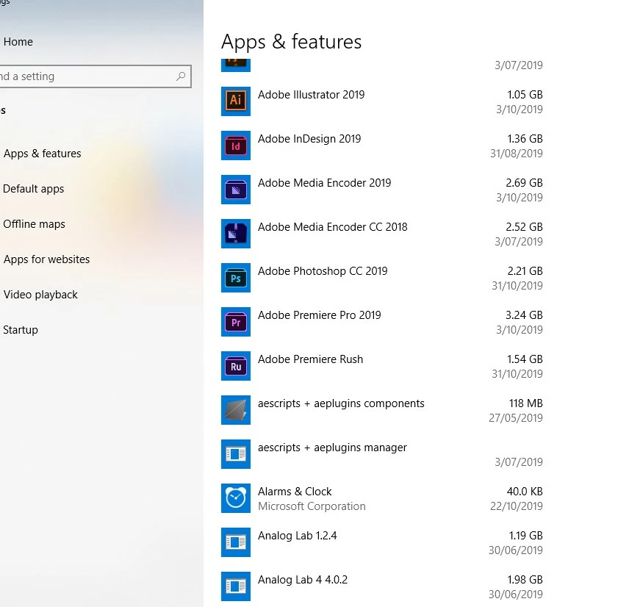Screen dimensions: 629x607
Task: Click the aescripts + aeplugins components icon
Action: [235, 410]
